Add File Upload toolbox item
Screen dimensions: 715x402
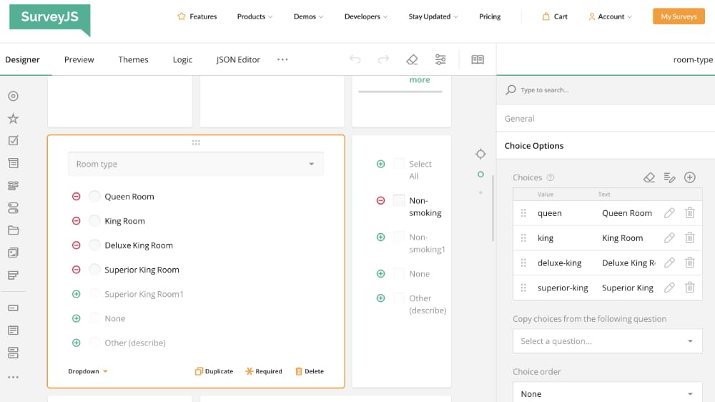tap(13, 230)
